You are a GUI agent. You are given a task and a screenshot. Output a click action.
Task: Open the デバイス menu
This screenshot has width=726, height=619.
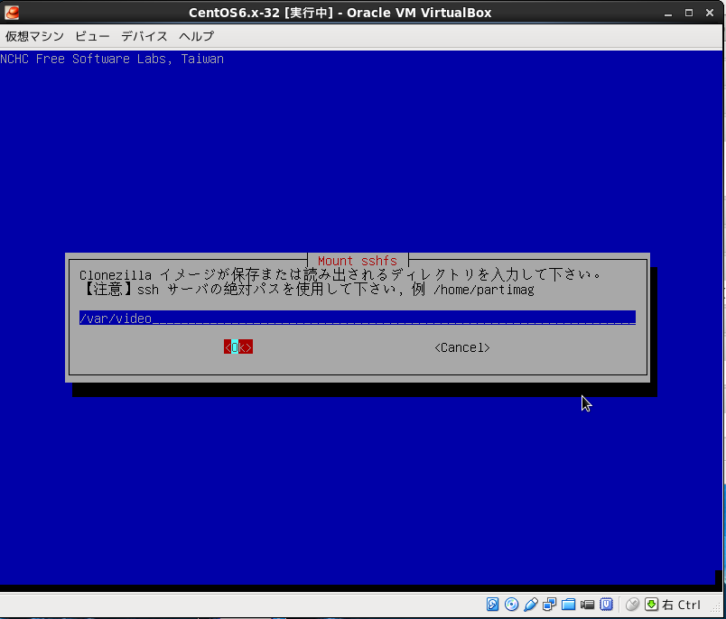[x=144, y=36]
